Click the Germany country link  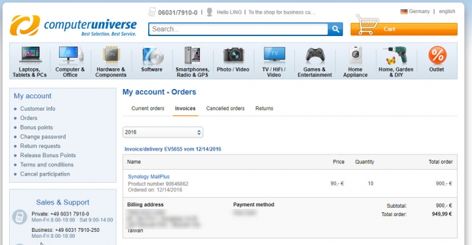(x=419, y=11)
